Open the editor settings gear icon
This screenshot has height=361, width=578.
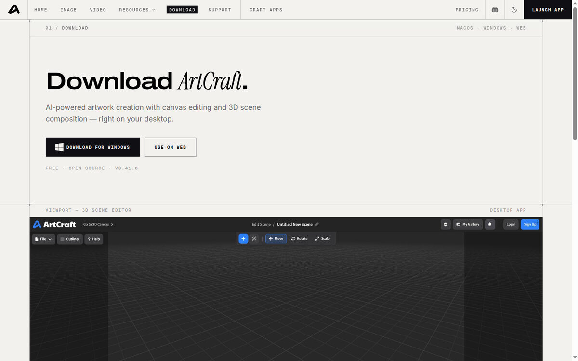point(446,224)
